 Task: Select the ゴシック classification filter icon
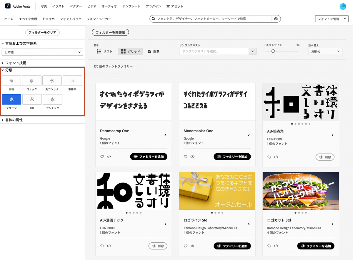pos(31,80)
